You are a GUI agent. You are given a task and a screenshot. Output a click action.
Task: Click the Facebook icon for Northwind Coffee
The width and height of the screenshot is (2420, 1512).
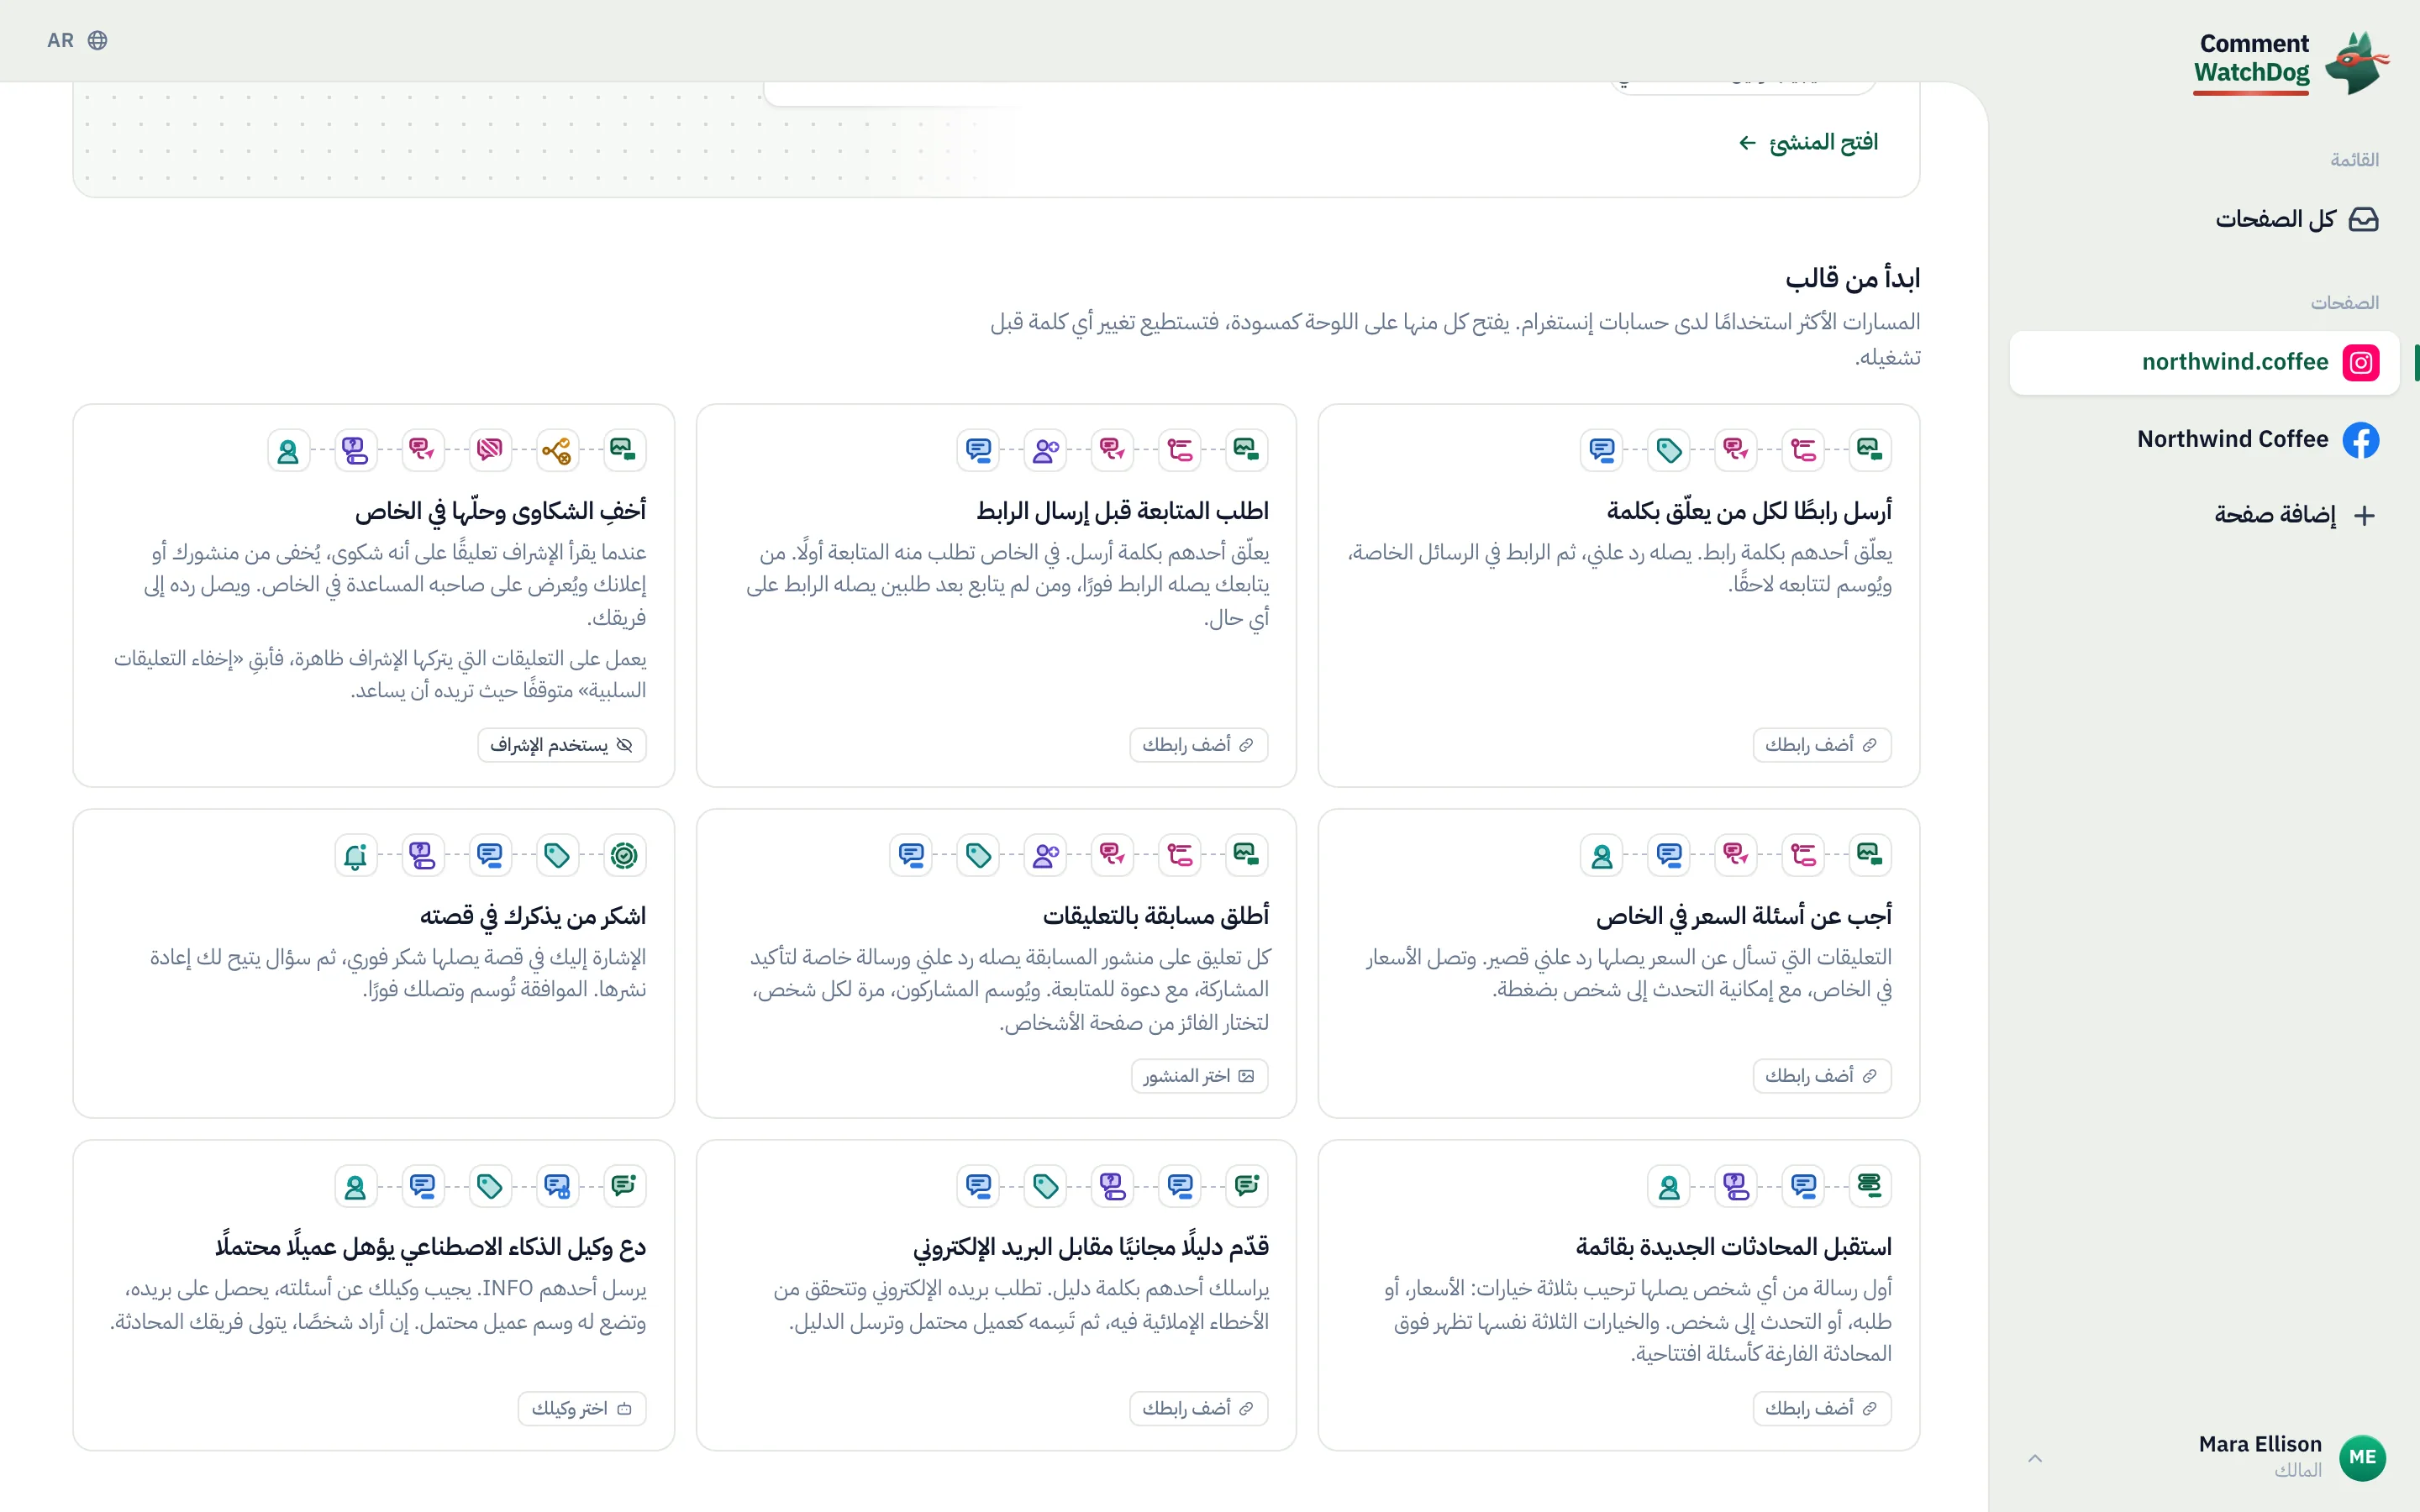click(2360, 440)
